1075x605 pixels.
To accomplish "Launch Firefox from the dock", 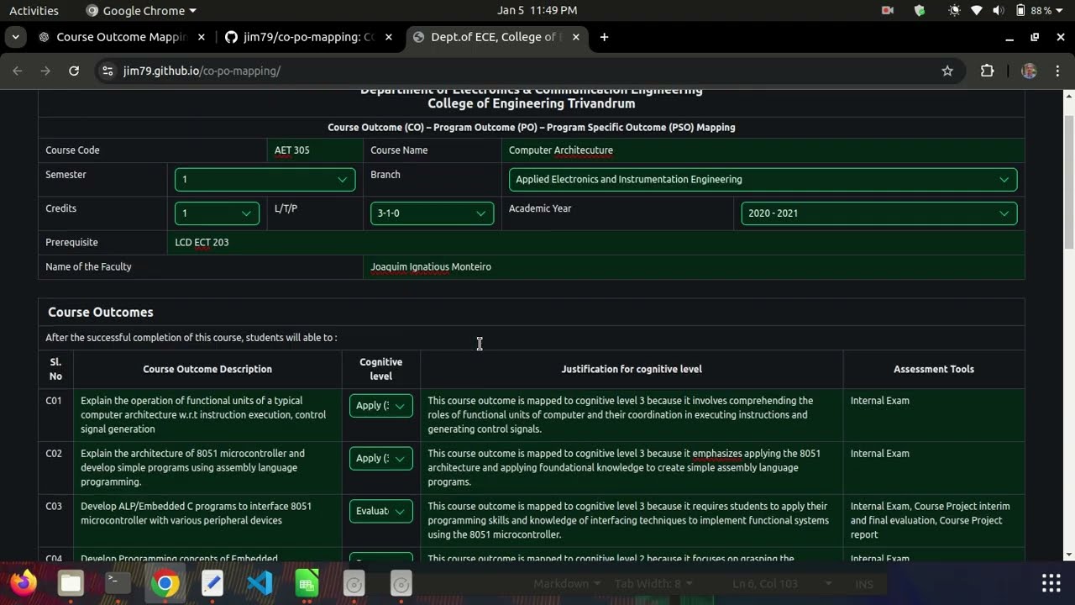I will tap(24, 582).
